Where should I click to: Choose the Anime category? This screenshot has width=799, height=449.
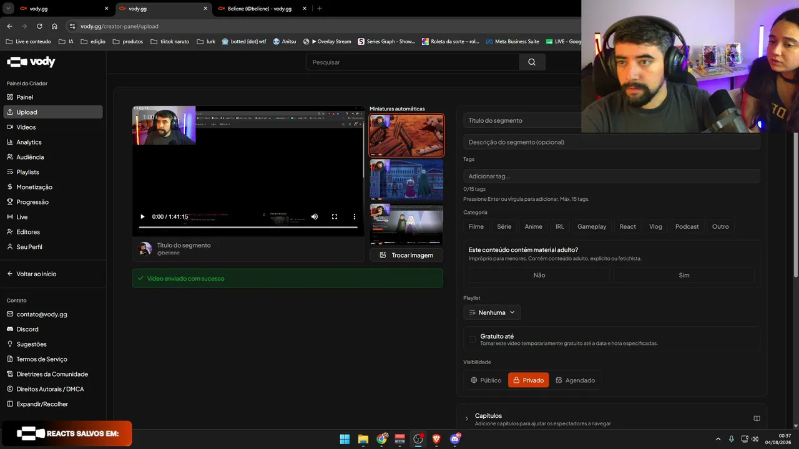[534, 226]
